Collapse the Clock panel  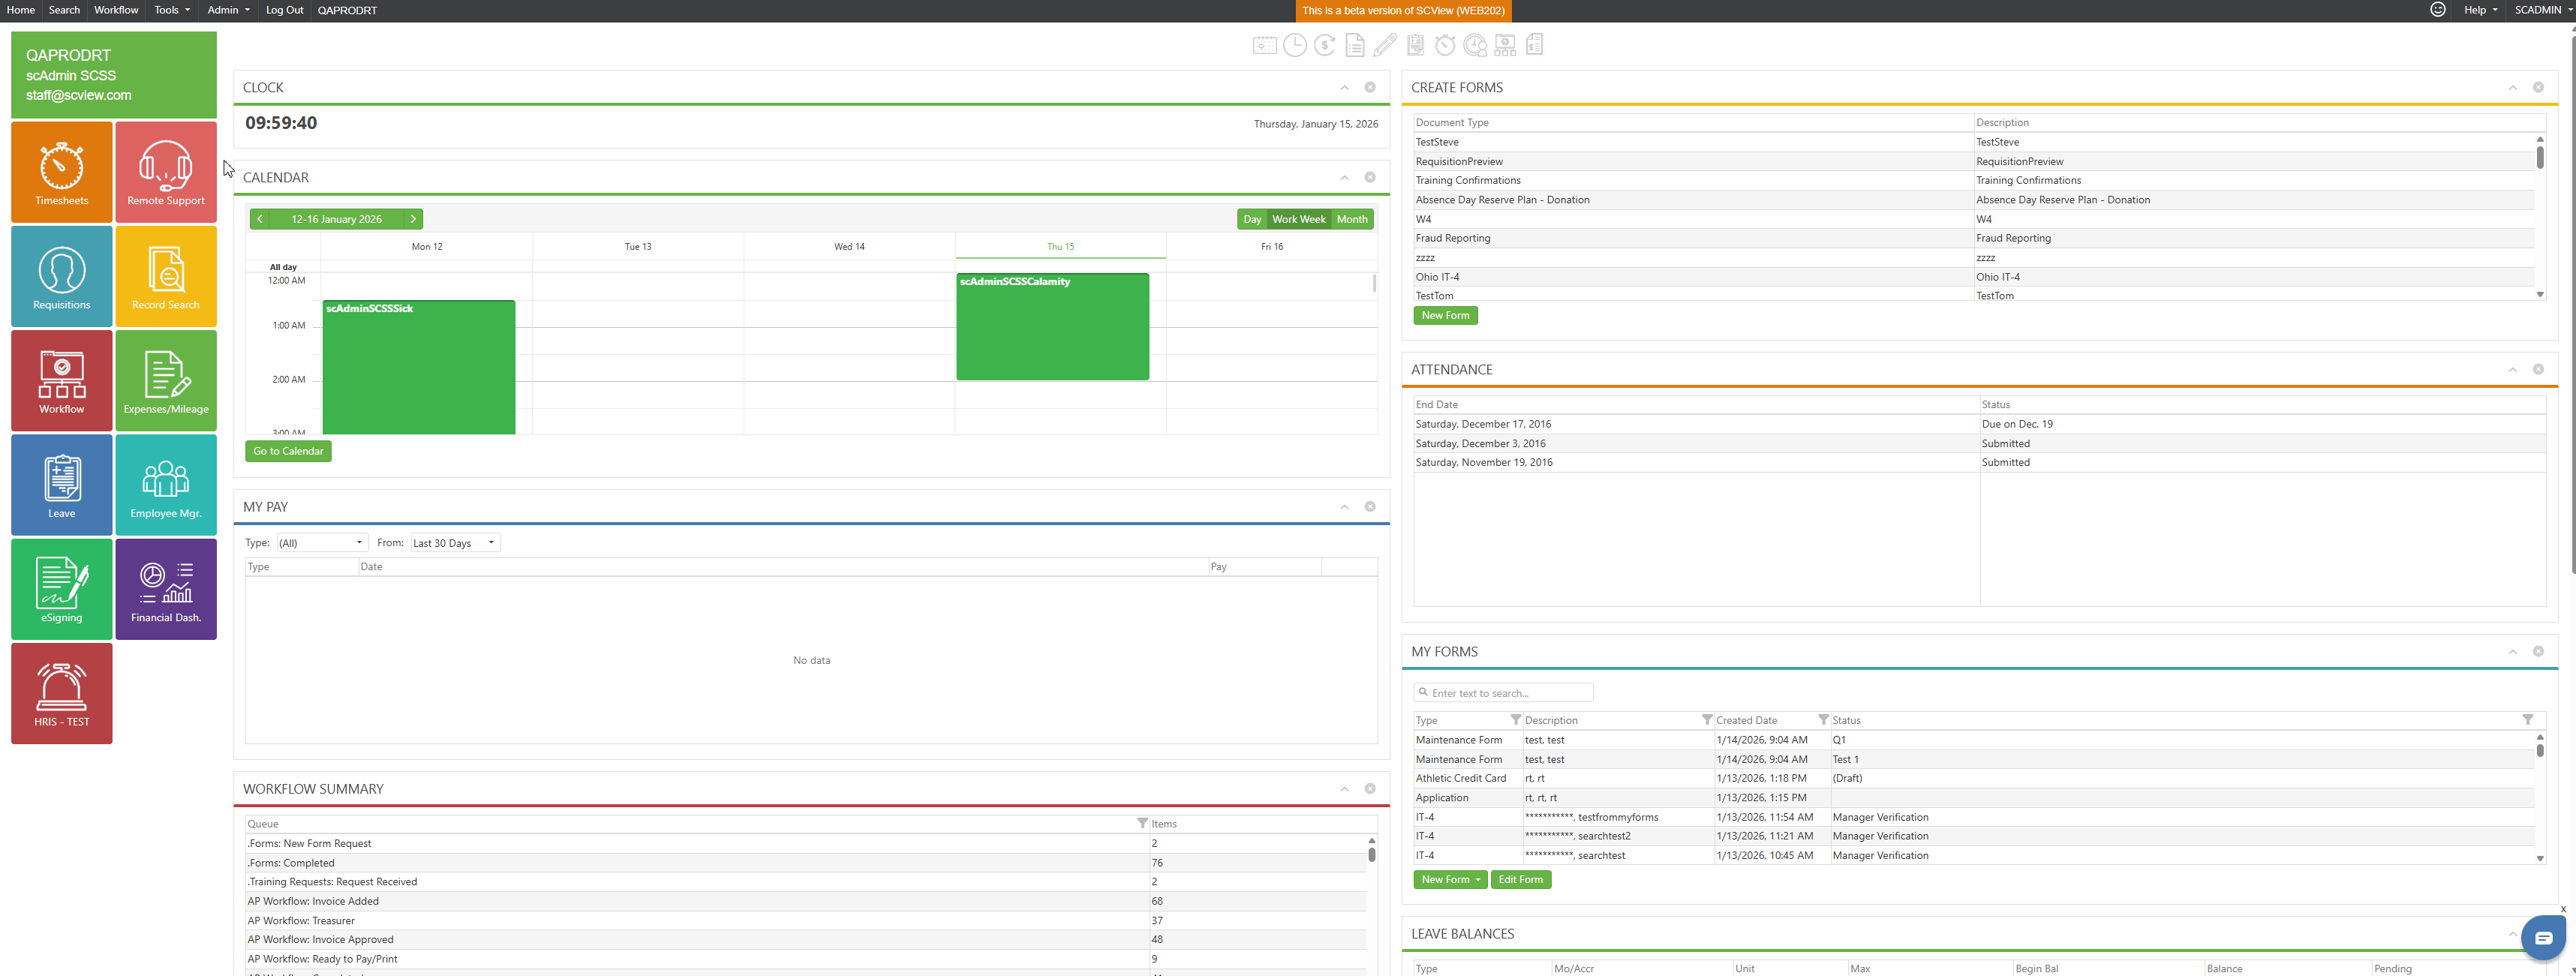pos(1344,88)
